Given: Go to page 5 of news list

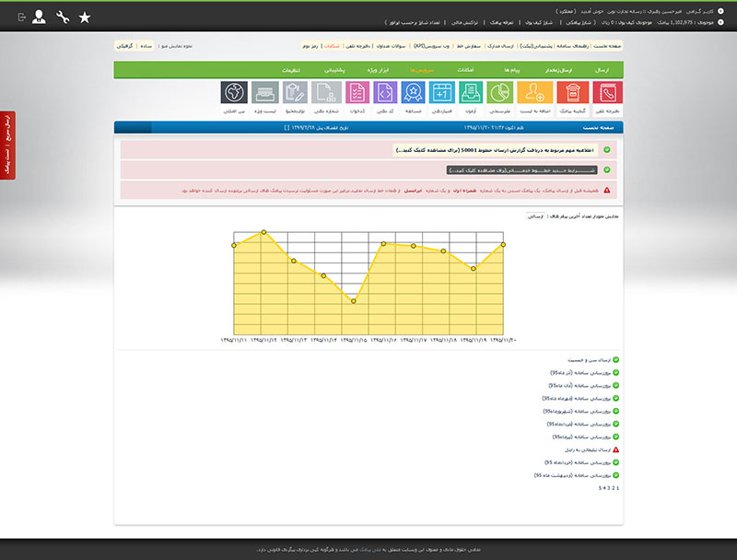Looking at the screenshot, I should pos(600,487).
